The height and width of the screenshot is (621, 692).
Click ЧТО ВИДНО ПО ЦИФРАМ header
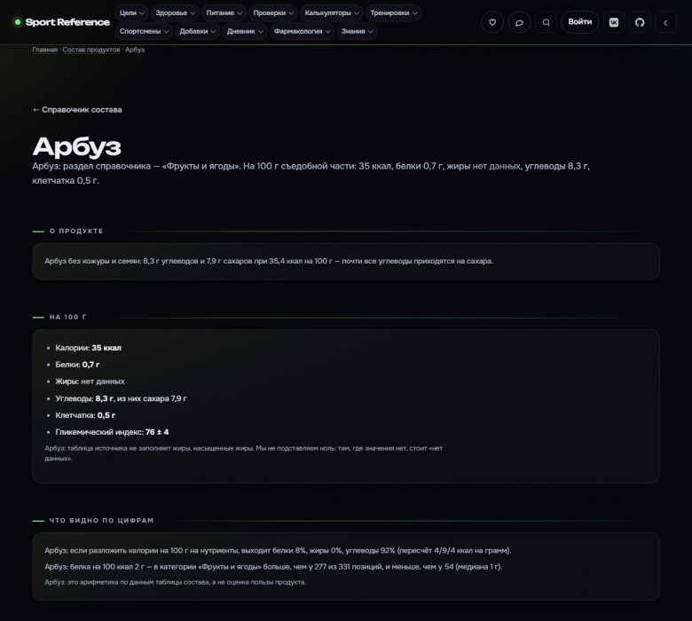[101, 521]
